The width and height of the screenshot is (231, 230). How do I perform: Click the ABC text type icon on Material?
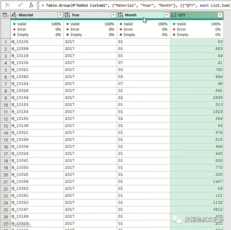(14, 15)
